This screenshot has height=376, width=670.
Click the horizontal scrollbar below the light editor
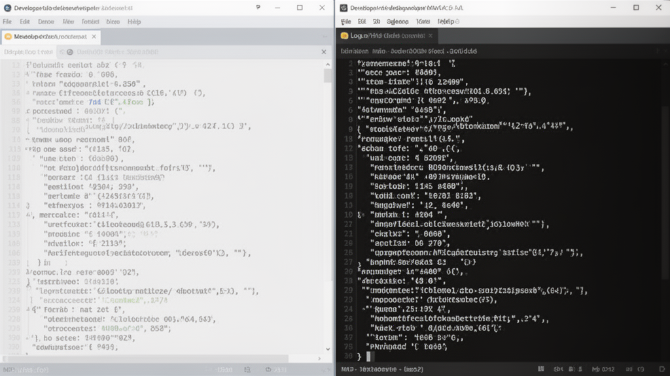144,358
